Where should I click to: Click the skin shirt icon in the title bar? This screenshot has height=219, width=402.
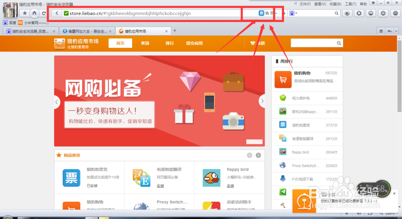coord(373,3)
